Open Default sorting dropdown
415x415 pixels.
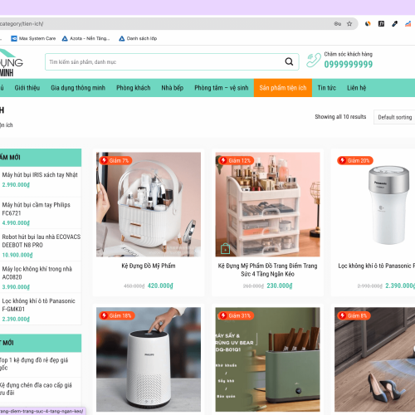tap(394, 117)
